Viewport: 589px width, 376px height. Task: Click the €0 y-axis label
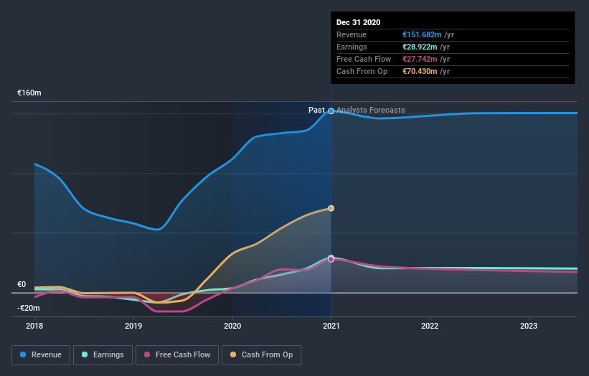click(22, 284)
